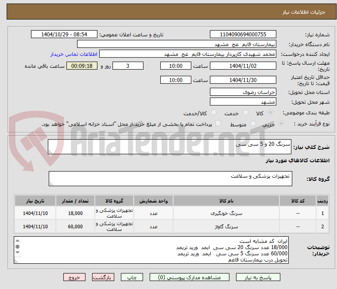Click the days remaining field showing 3

[x=128, y=66]
